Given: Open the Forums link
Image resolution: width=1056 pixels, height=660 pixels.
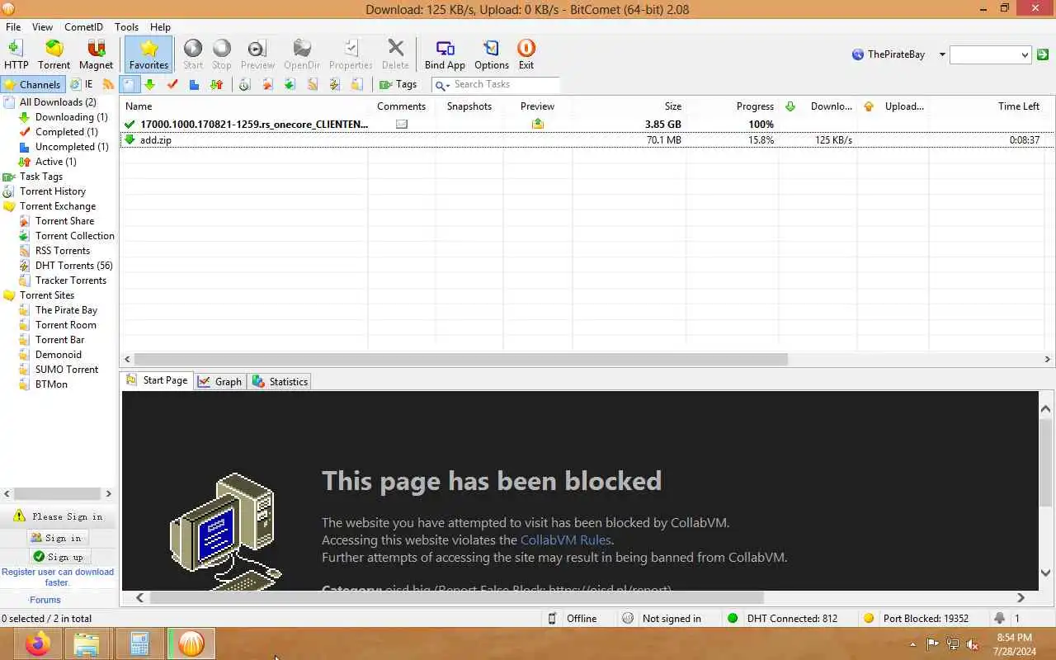Looking at the screenshot, I should pyautogui.click(x=45, y=600).
